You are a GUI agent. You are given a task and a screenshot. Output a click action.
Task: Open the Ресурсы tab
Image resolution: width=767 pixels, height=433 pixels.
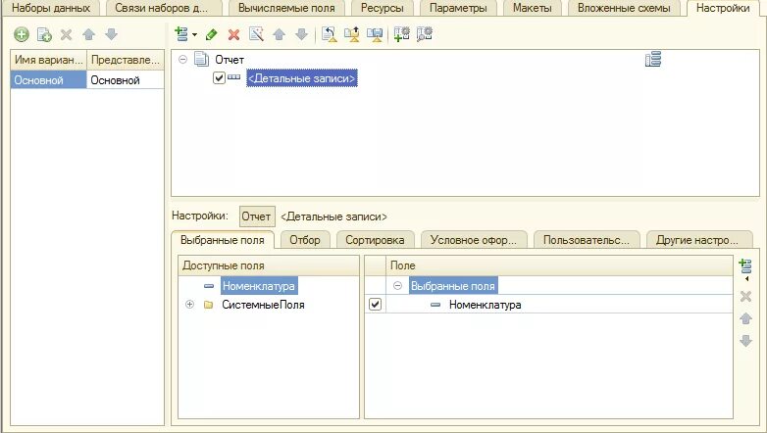point(383,8)
